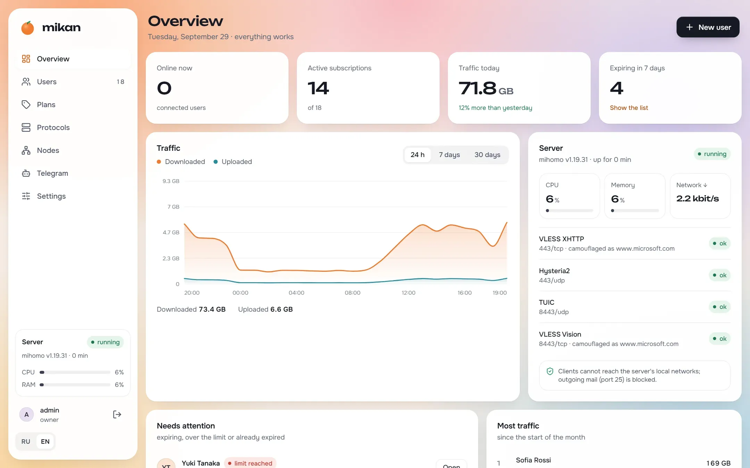Click the Nodes network icon
The height and width of the screenshot is (468, 750).
[26, 150]
